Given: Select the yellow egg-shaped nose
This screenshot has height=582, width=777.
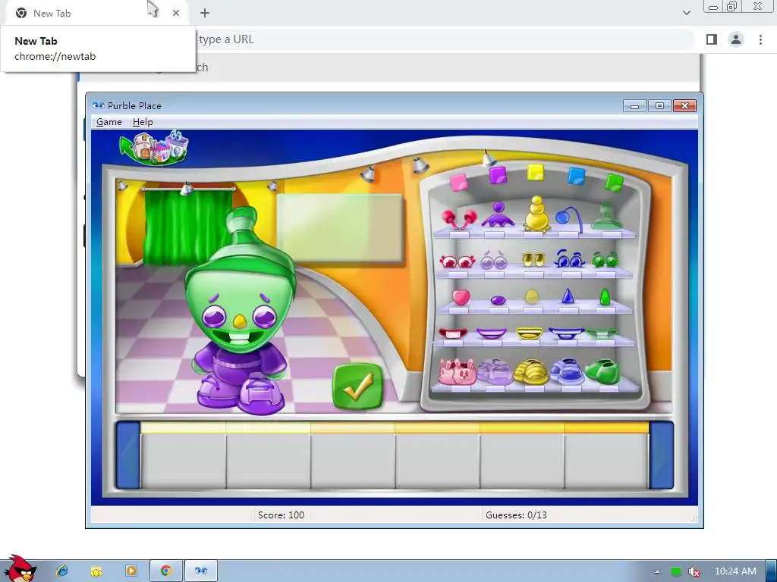Looking at the screenshot, I should [x=532, y=296].
